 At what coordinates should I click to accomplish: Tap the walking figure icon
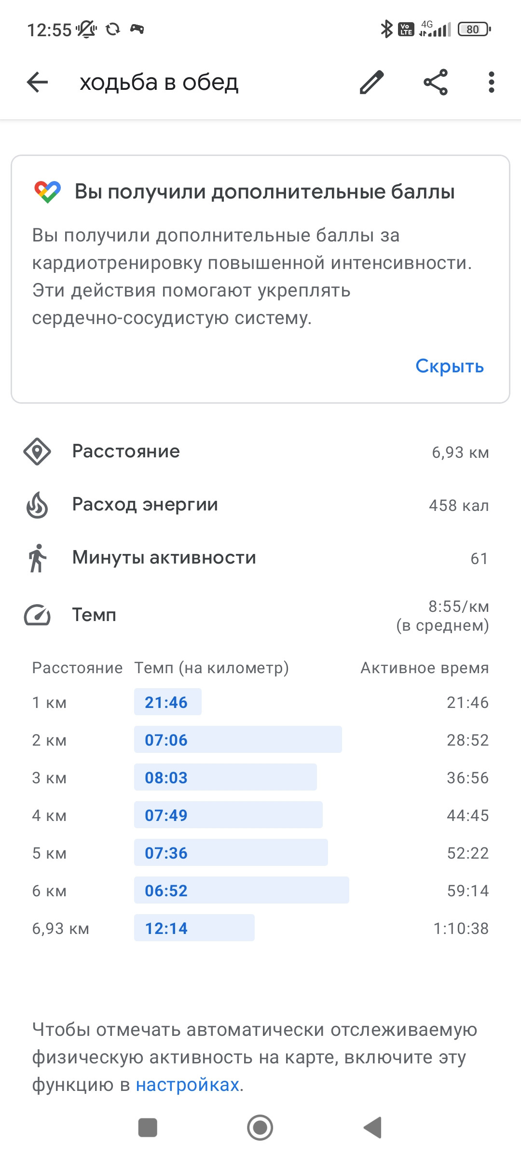[37, 558]
